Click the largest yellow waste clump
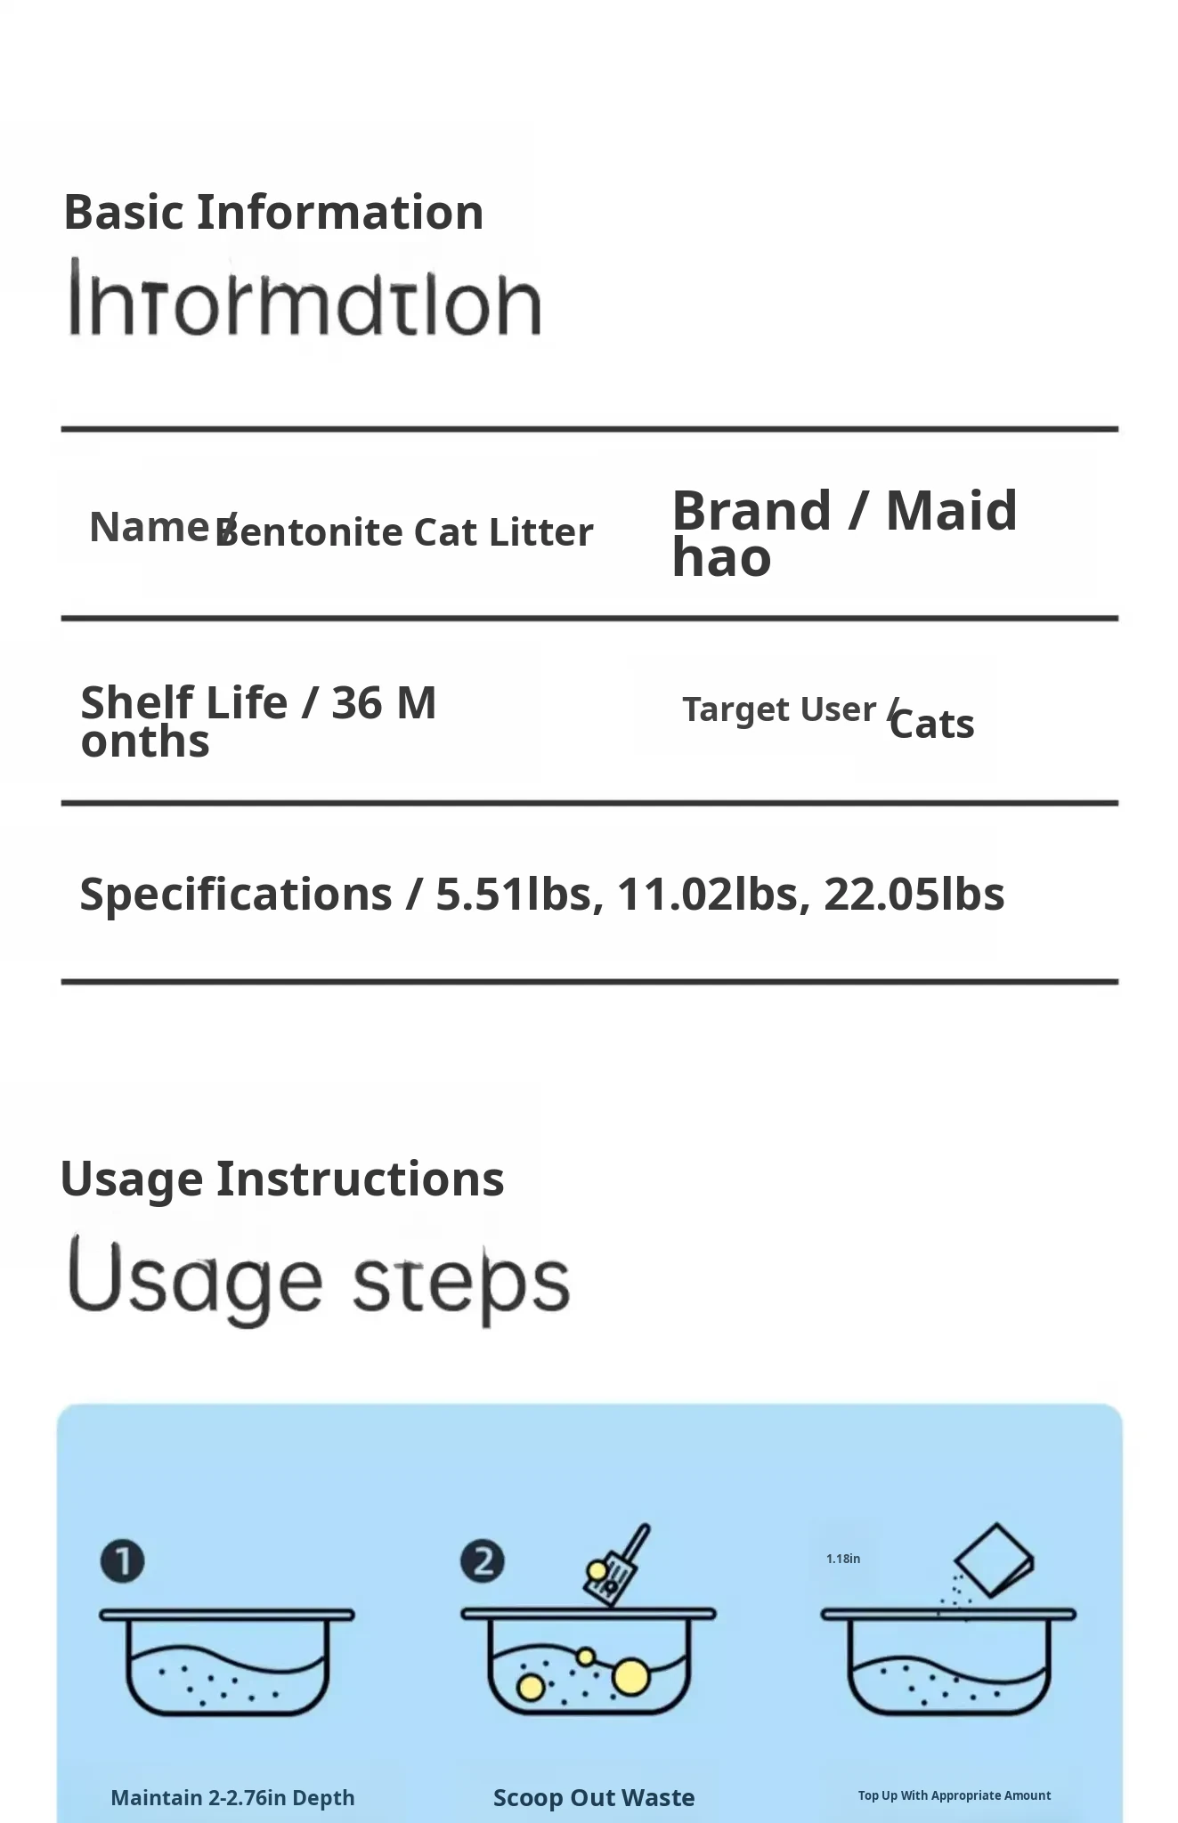Screen dimensions: 1178x1823 click(631, 1676)
